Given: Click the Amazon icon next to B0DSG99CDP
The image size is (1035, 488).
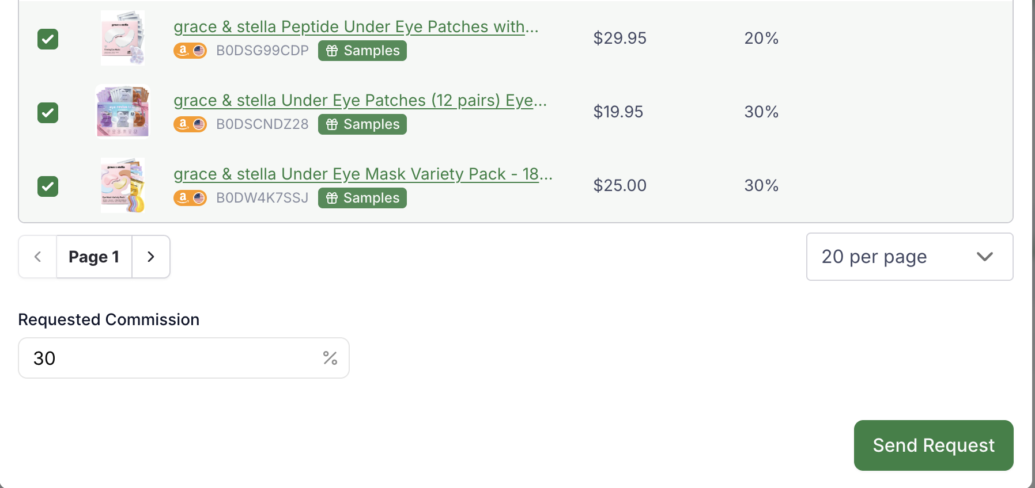Looking at the screenshot, I should tap(183, 50).
